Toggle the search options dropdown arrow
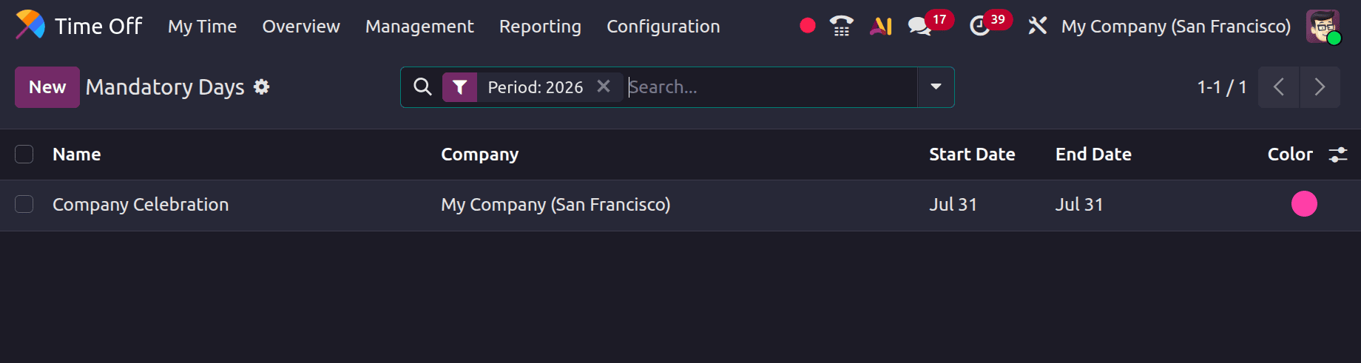 click(x=936, y=87)
